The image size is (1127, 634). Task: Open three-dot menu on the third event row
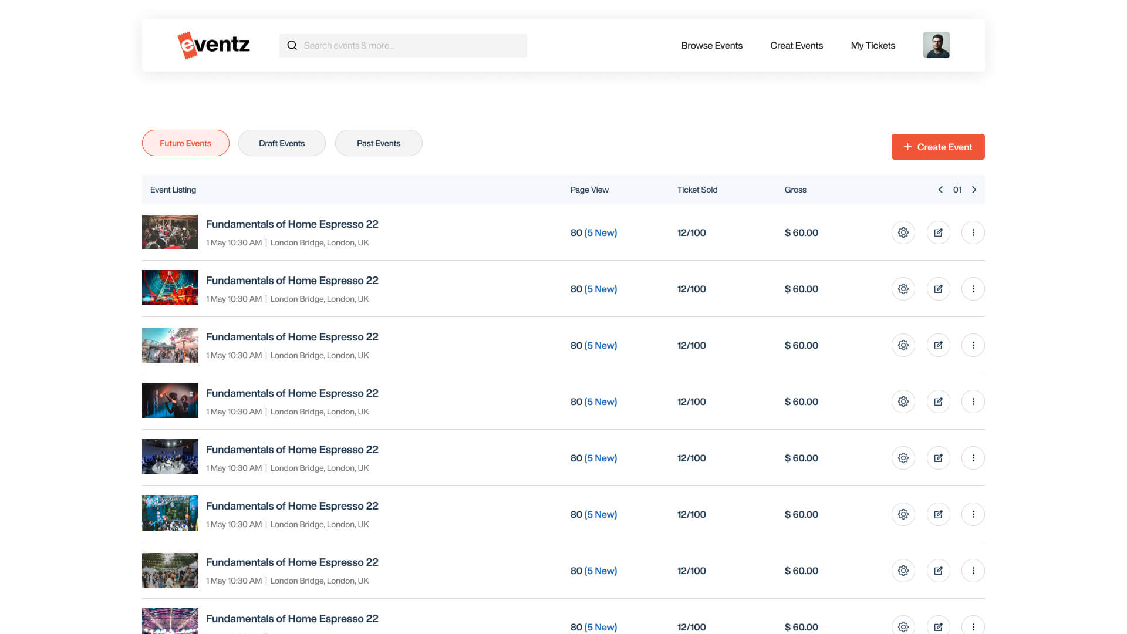(x=973, y=345)
